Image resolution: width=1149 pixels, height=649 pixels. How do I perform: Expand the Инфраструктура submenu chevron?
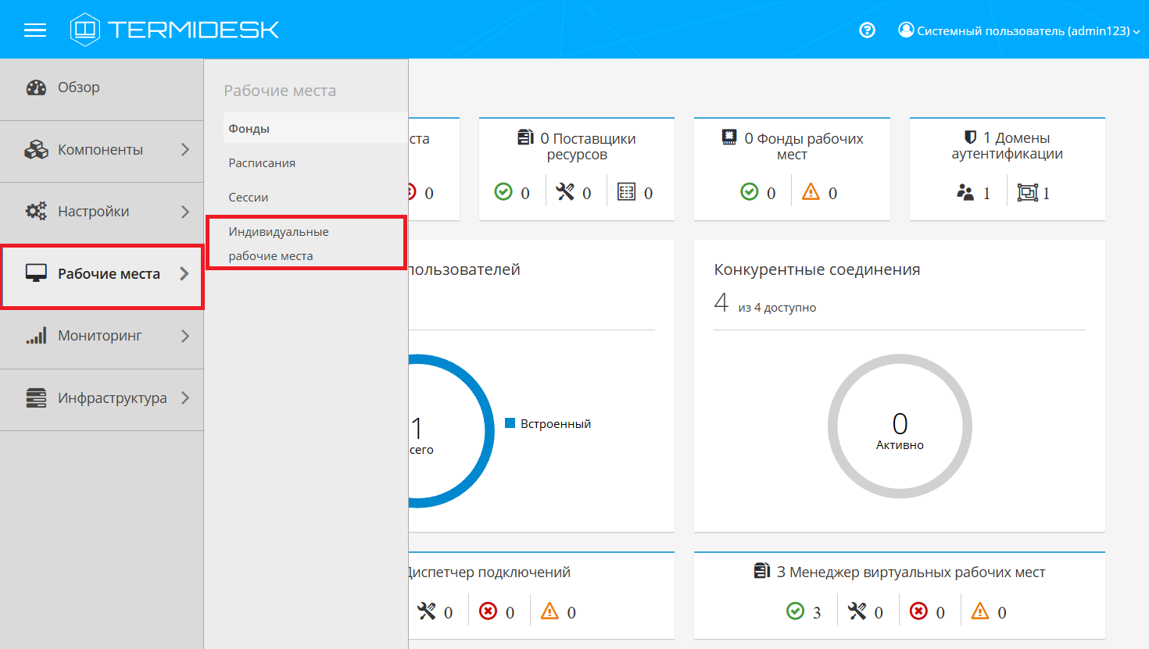coord(185,398)
